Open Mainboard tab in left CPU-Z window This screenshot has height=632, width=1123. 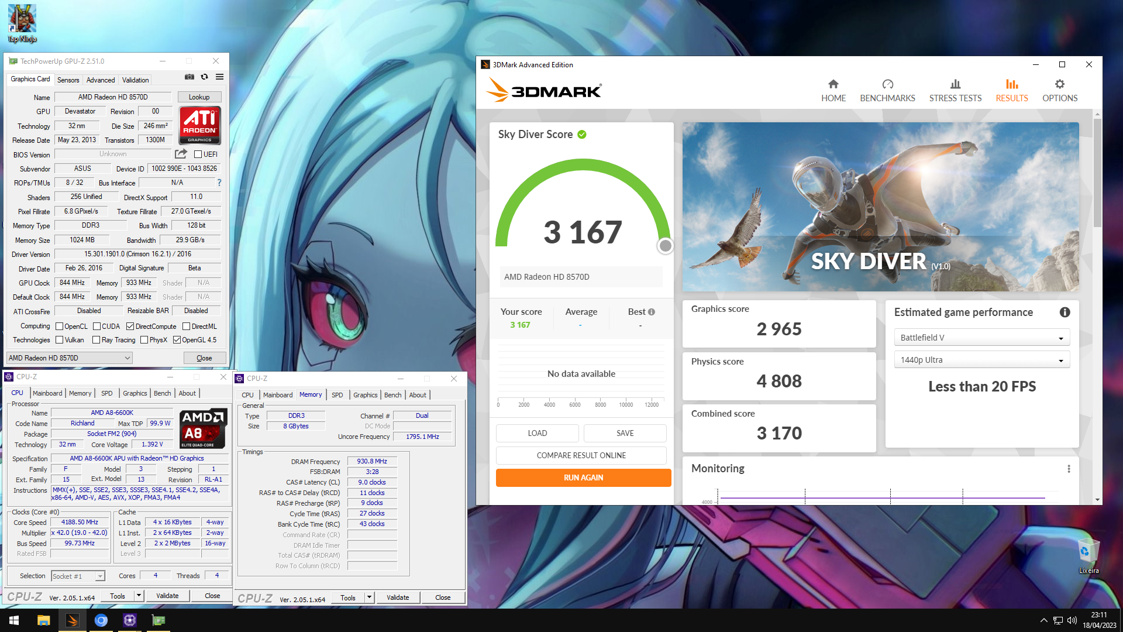tap(47, 393)
